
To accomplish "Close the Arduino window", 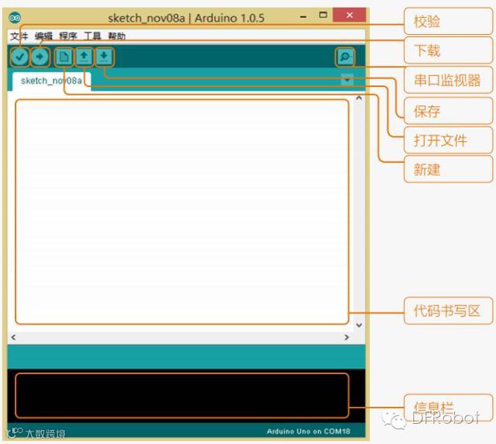I will (x=350, y=15).
